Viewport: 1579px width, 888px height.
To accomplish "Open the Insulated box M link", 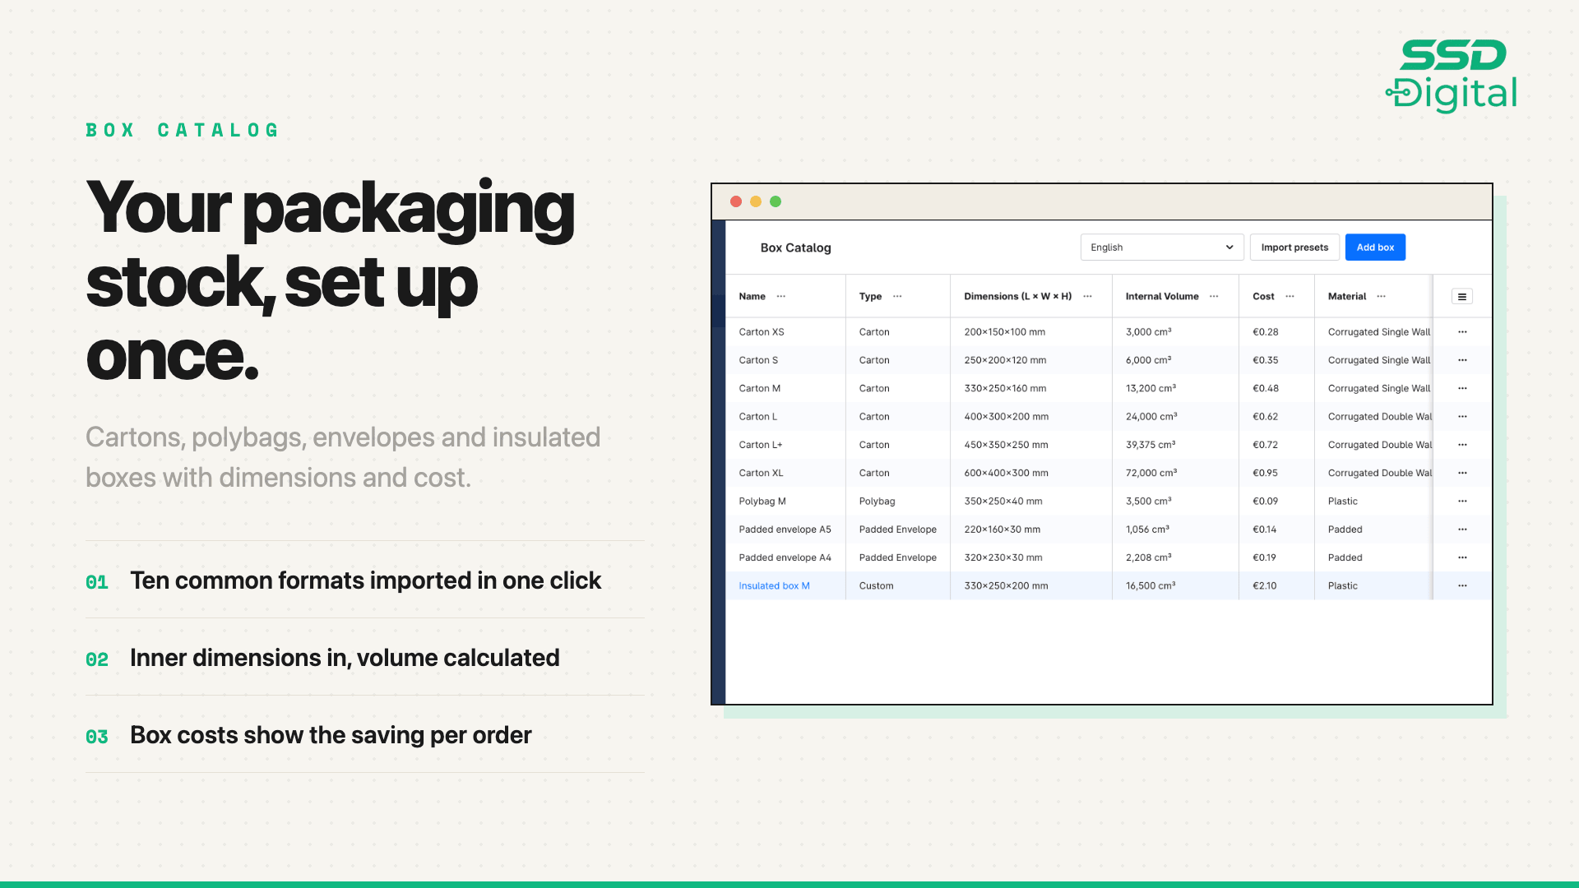I will click(x=774, y=585).
